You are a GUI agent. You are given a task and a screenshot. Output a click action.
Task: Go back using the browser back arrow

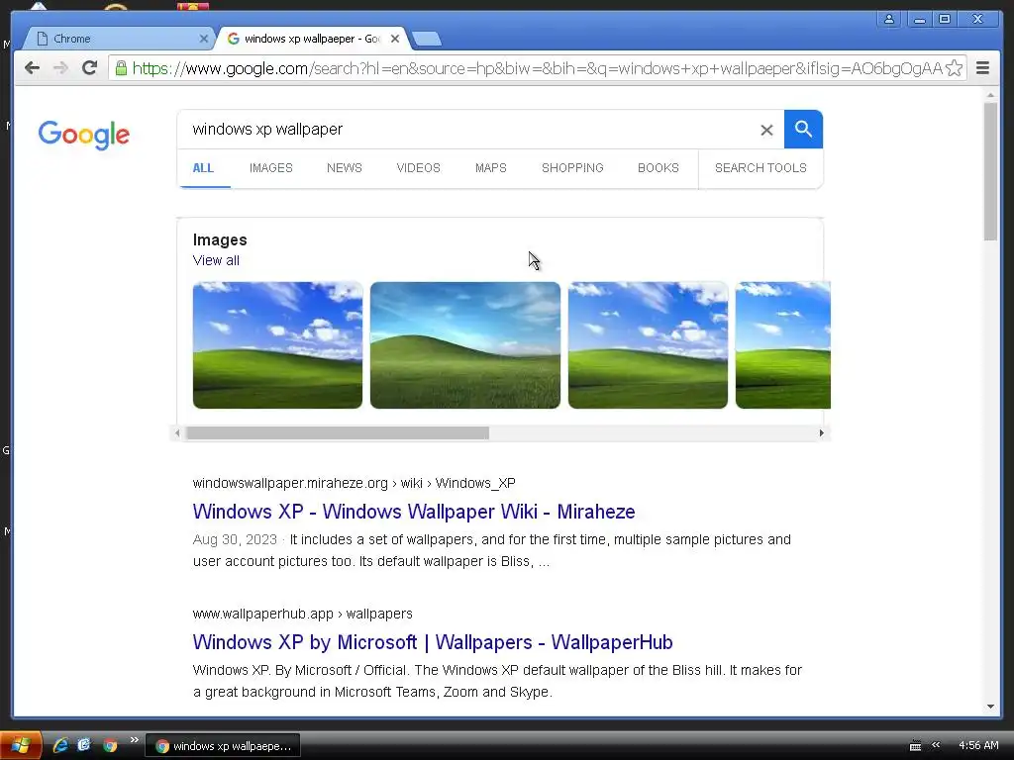(33, 68)
